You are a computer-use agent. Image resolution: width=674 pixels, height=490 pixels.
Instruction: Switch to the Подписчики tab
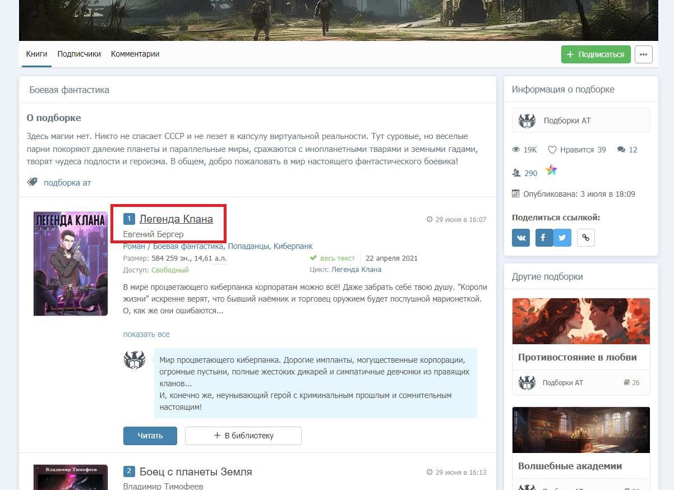(x=79, y=54)
